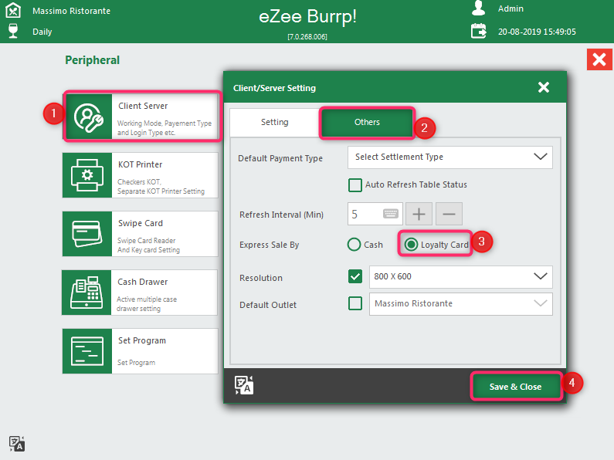
Task: Click the Resolution label
Action: click(x=261, y=278)
